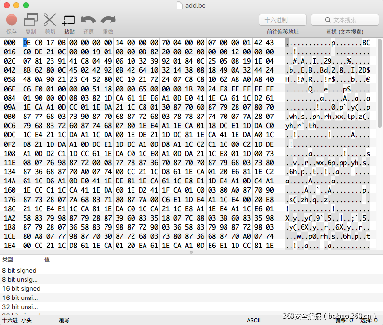Toggle the overwrite (覆写) mode indicator

(64, 320)
